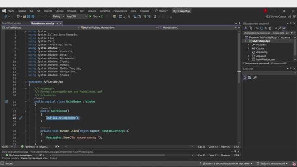
Task: Click InitializeComponent() in the code
Action: point(63,118)
